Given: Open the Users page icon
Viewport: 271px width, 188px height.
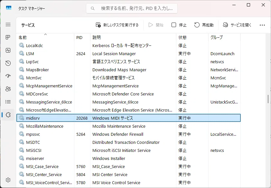Looking at the screenshot, I should (8, 89).
